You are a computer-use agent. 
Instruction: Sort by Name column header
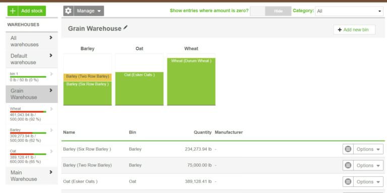pos(69,132)
